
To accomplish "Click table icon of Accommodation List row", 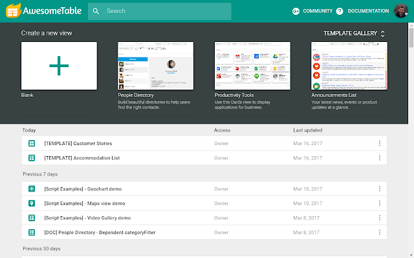I will tap(32, 158).
